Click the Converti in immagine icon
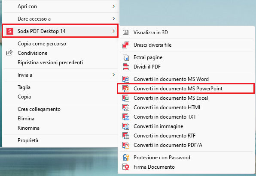Screen dimensions: 256x176 pyautogui.click(x=126, y=126)
